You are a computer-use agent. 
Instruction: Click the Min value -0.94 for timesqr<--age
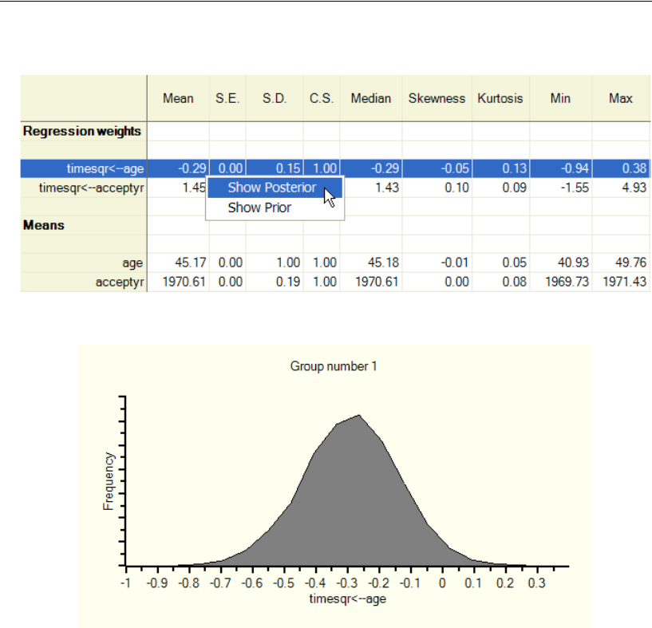(575, 168)
